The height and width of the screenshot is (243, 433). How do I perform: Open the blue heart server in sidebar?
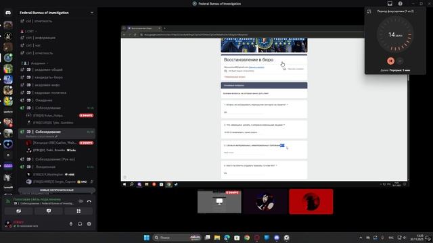click(x=8, y=144)
